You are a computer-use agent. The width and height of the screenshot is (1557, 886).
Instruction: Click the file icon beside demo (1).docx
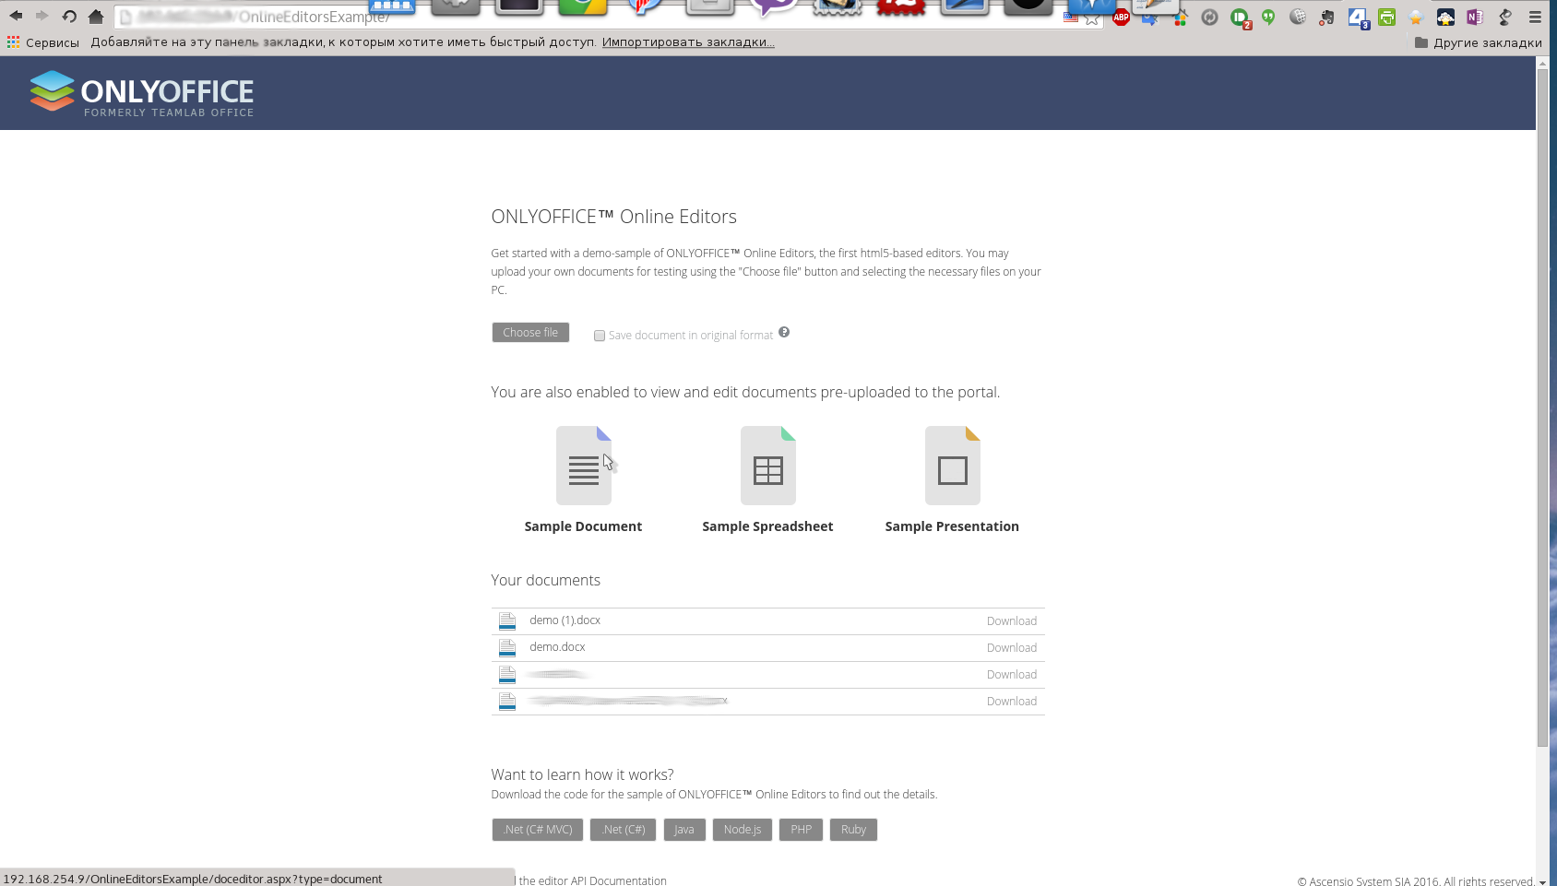[x=507, y=621]
